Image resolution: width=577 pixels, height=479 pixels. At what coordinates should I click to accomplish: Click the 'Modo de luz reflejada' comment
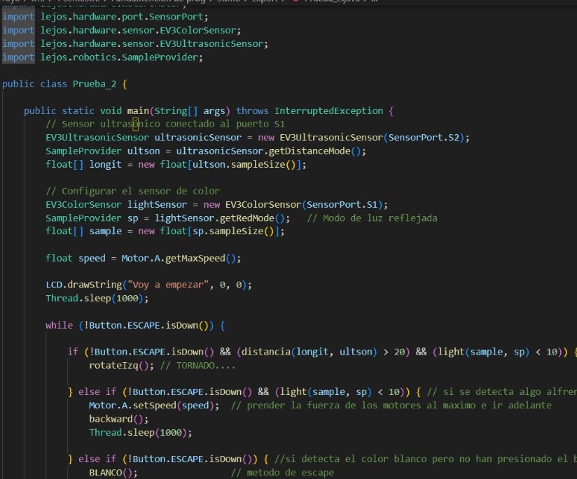pyautogui.click(x=372, y=217)
